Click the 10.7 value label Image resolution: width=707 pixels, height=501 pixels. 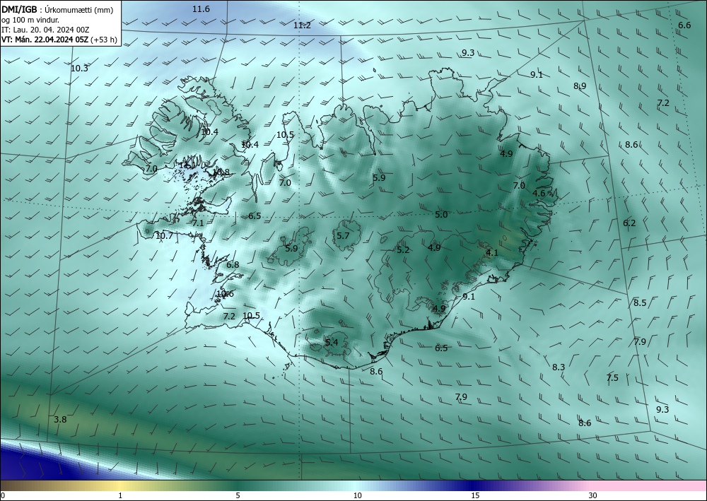click(x=164, y=235)
